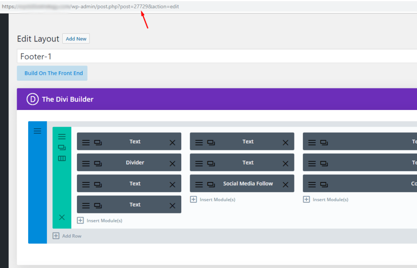Delete second column's top Text module
This screenshot has height=268, width=417.
tap(285, 143)
